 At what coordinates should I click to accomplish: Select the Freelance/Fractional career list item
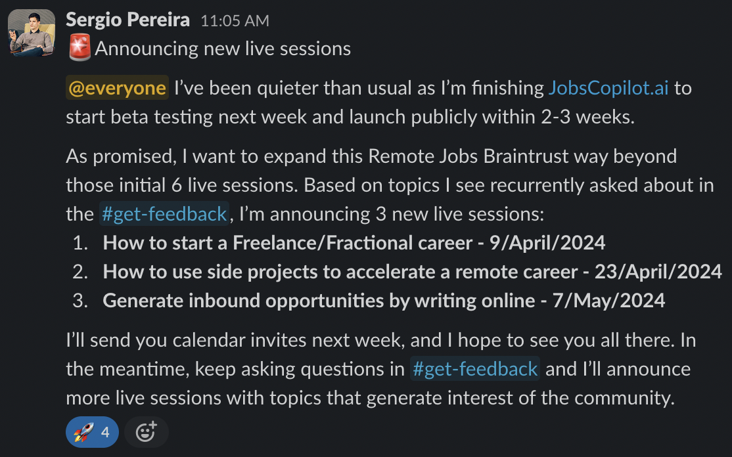(354, 242)
